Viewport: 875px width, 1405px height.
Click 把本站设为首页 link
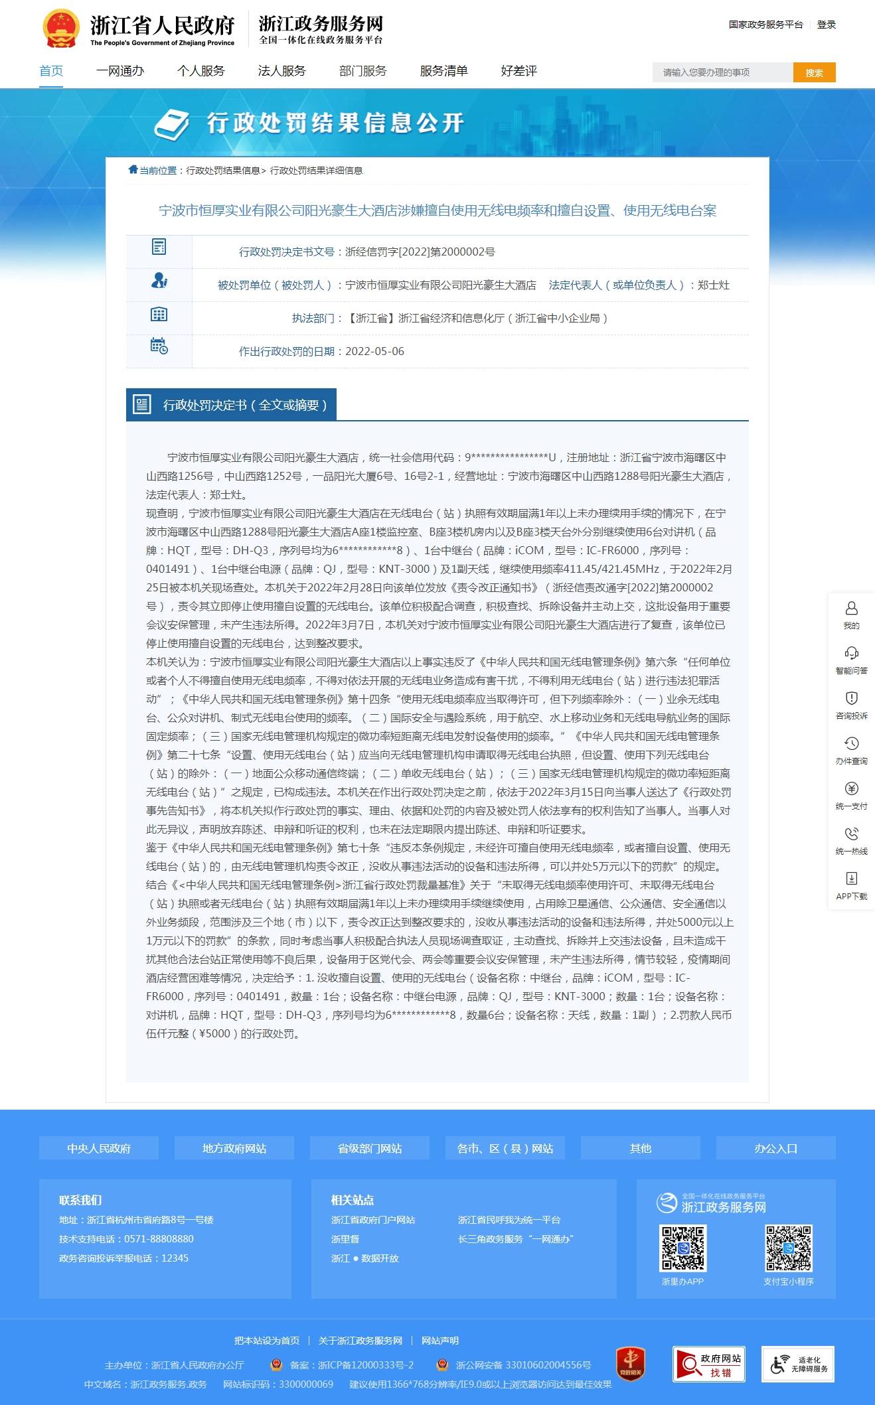coord(267,1341)
